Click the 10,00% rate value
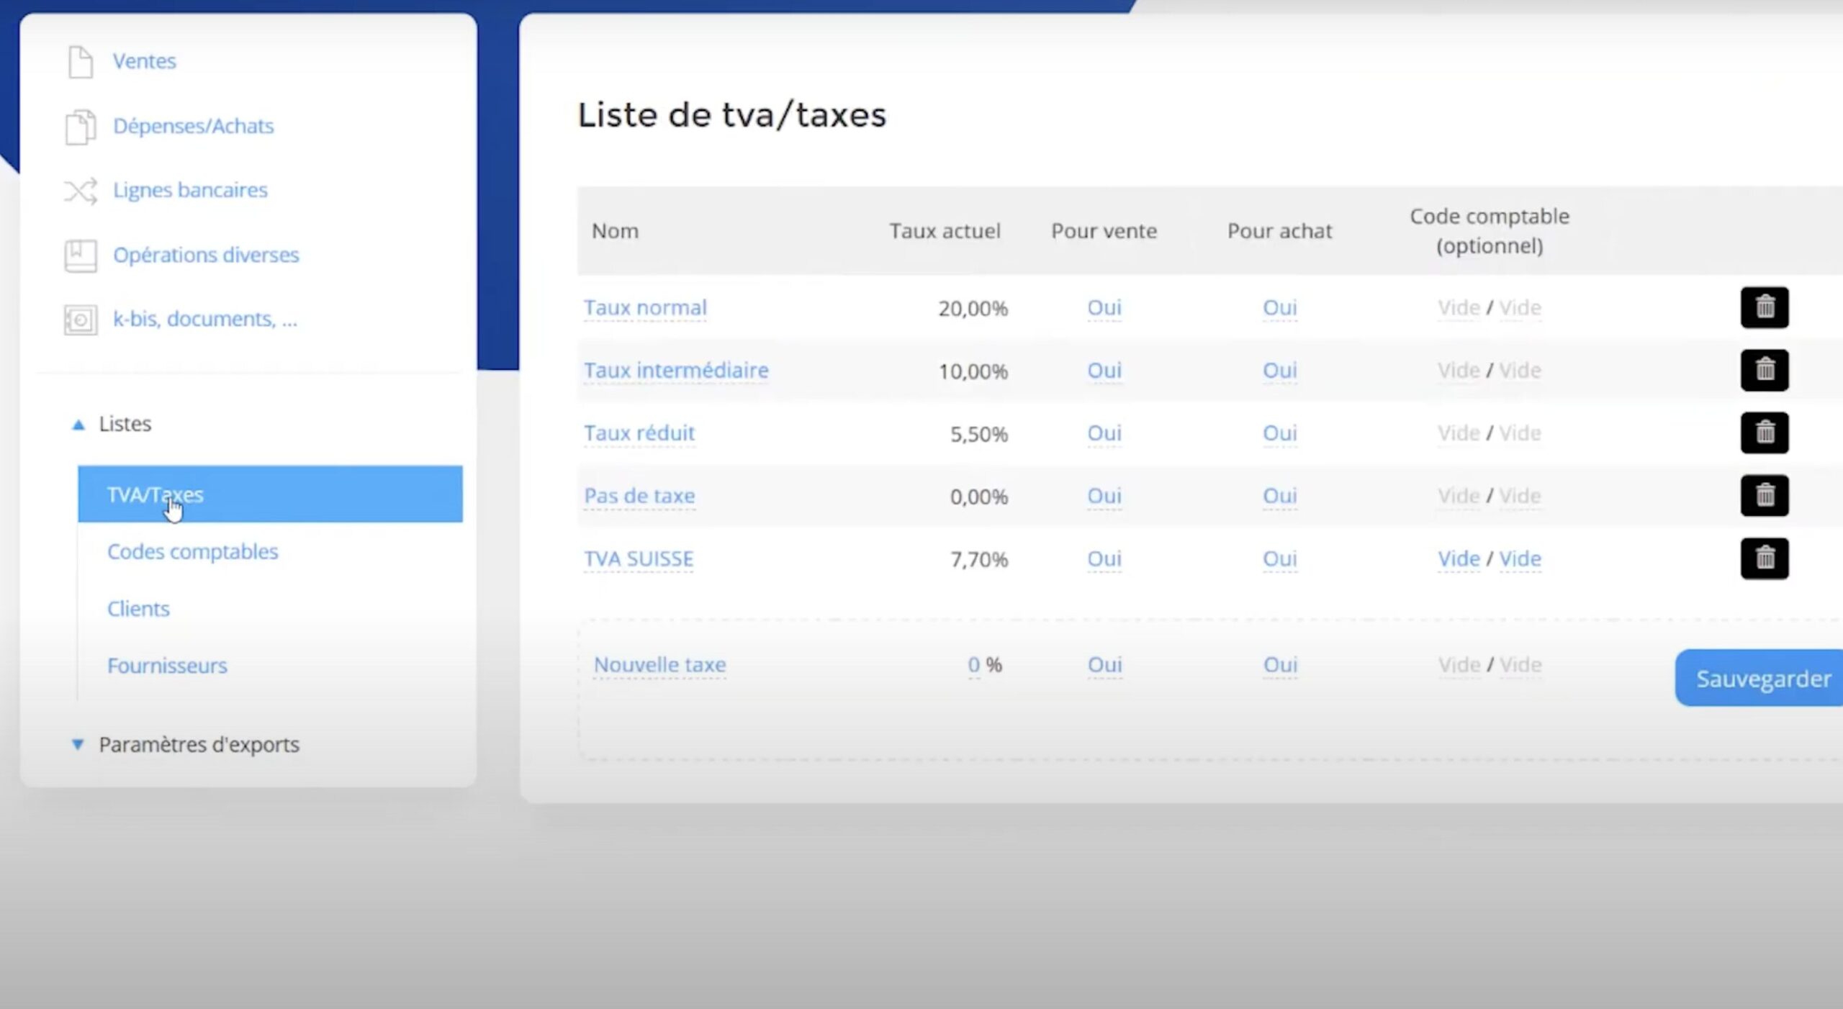 click(x=973, y=371)
